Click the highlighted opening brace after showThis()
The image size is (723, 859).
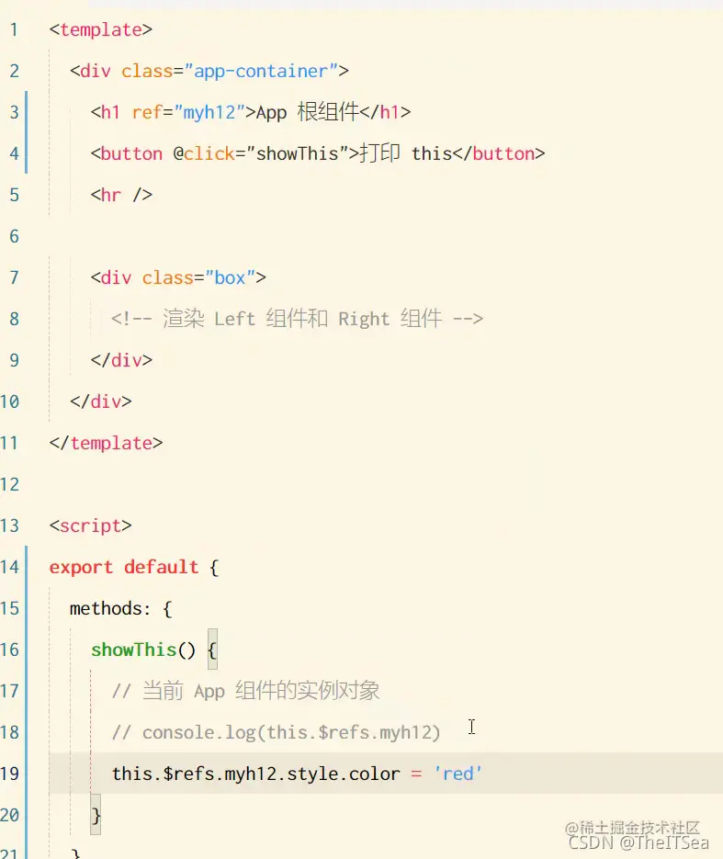[x=212, y=650]
